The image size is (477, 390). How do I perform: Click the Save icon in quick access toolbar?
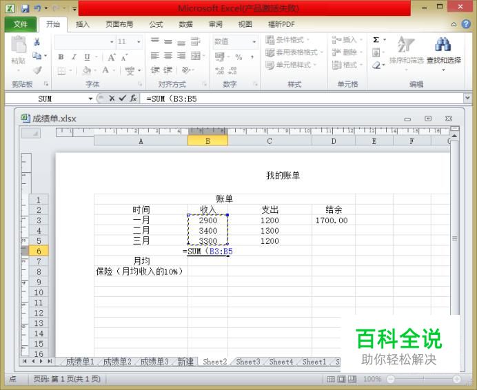pos(25,8)
